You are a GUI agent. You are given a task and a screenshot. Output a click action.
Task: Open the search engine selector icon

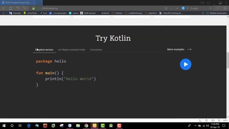point(183,8)
